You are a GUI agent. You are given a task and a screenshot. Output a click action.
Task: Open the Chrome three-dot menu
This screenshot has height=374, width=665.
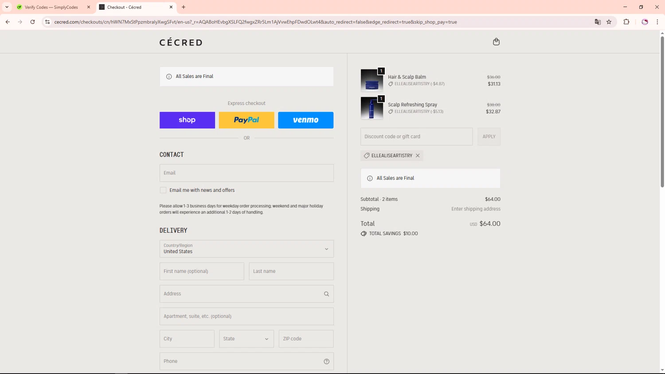click(x=657, y=22)
